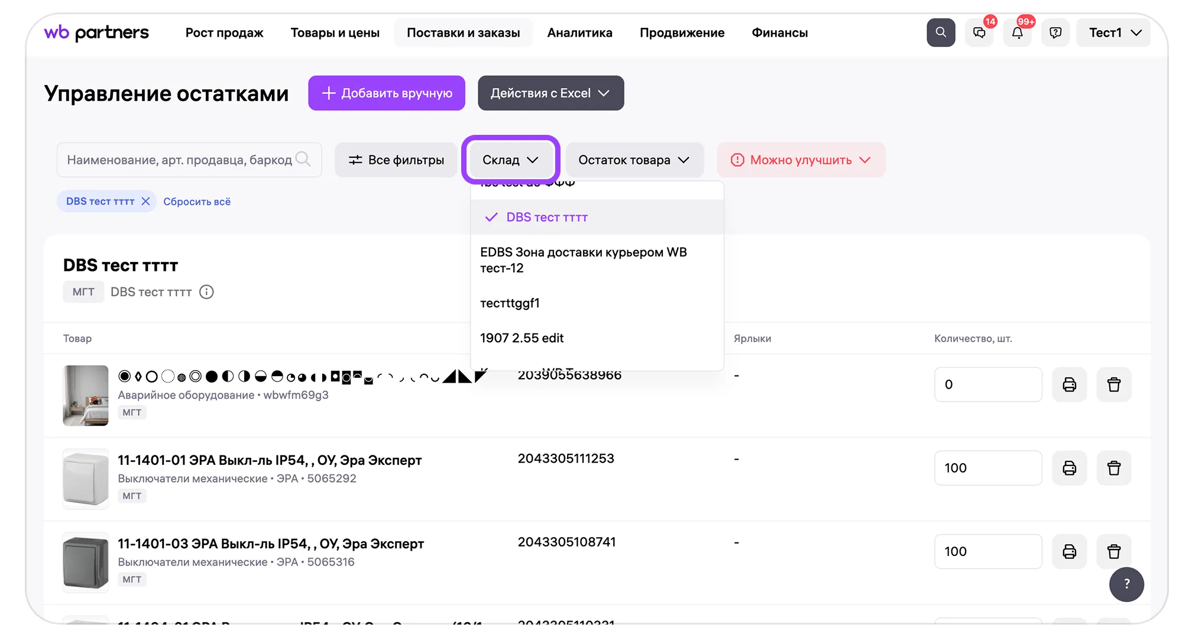Click Добавить вручную button

[387, 93]
